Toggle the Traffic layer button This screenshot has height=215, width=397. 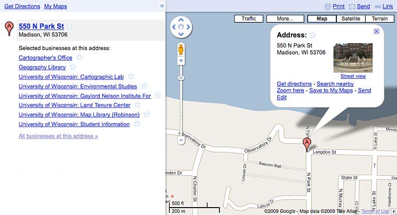point(248,19)
